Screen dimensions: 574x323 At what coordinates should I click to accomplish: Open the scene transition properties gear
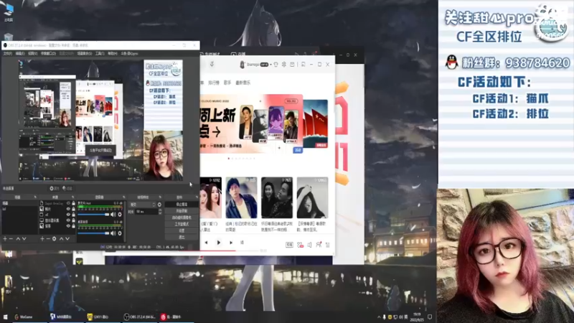159,205
